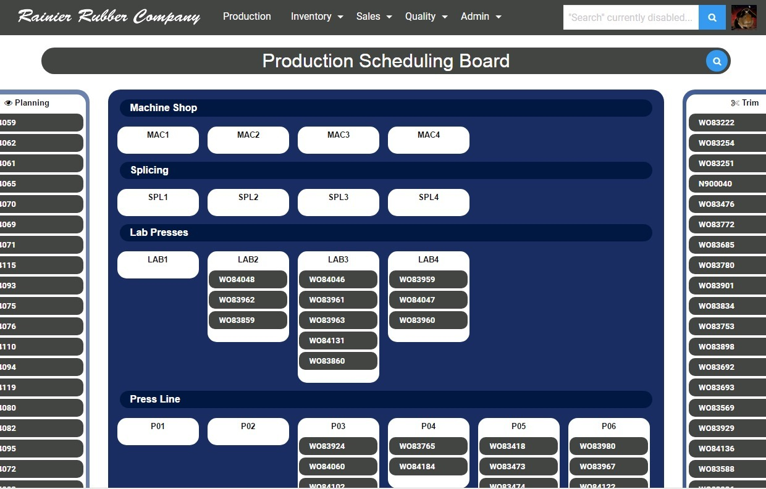Expand the Quality dropdown menu
766x489 pixels.
tap(426, 17)
